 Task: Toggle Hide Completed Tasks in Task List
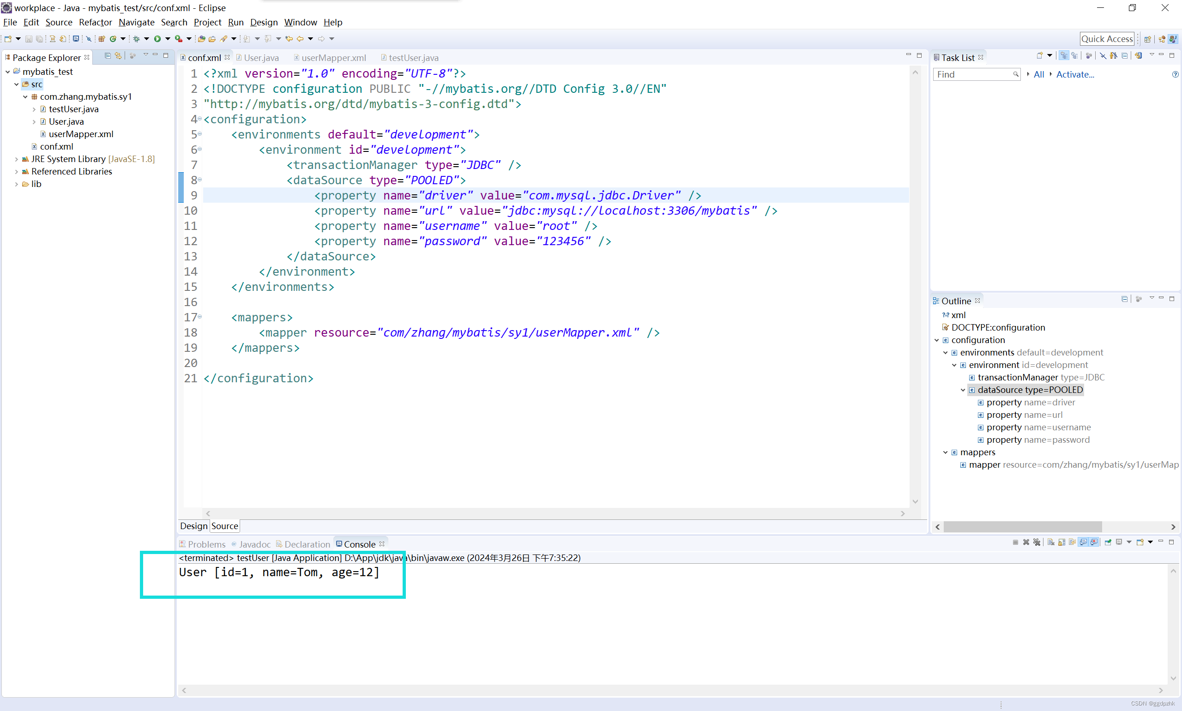pyautogui.click(x=1103, y=56)
